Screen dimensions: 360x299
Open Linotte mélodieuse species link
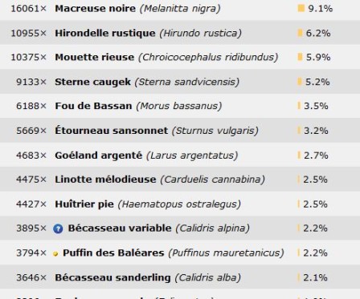(105, 180)
